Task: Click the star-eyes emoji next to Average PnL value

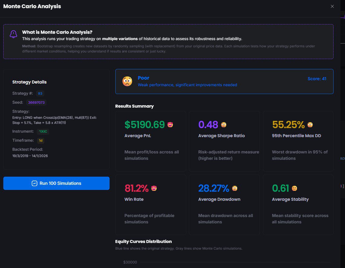Action: (x=170, y=125)
